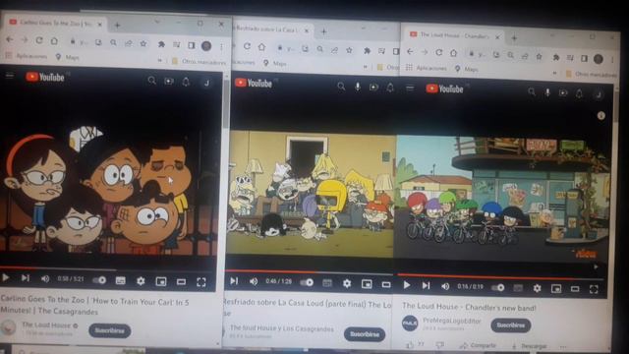Toggle autoplay switch in left window player

tap(99, 279)
